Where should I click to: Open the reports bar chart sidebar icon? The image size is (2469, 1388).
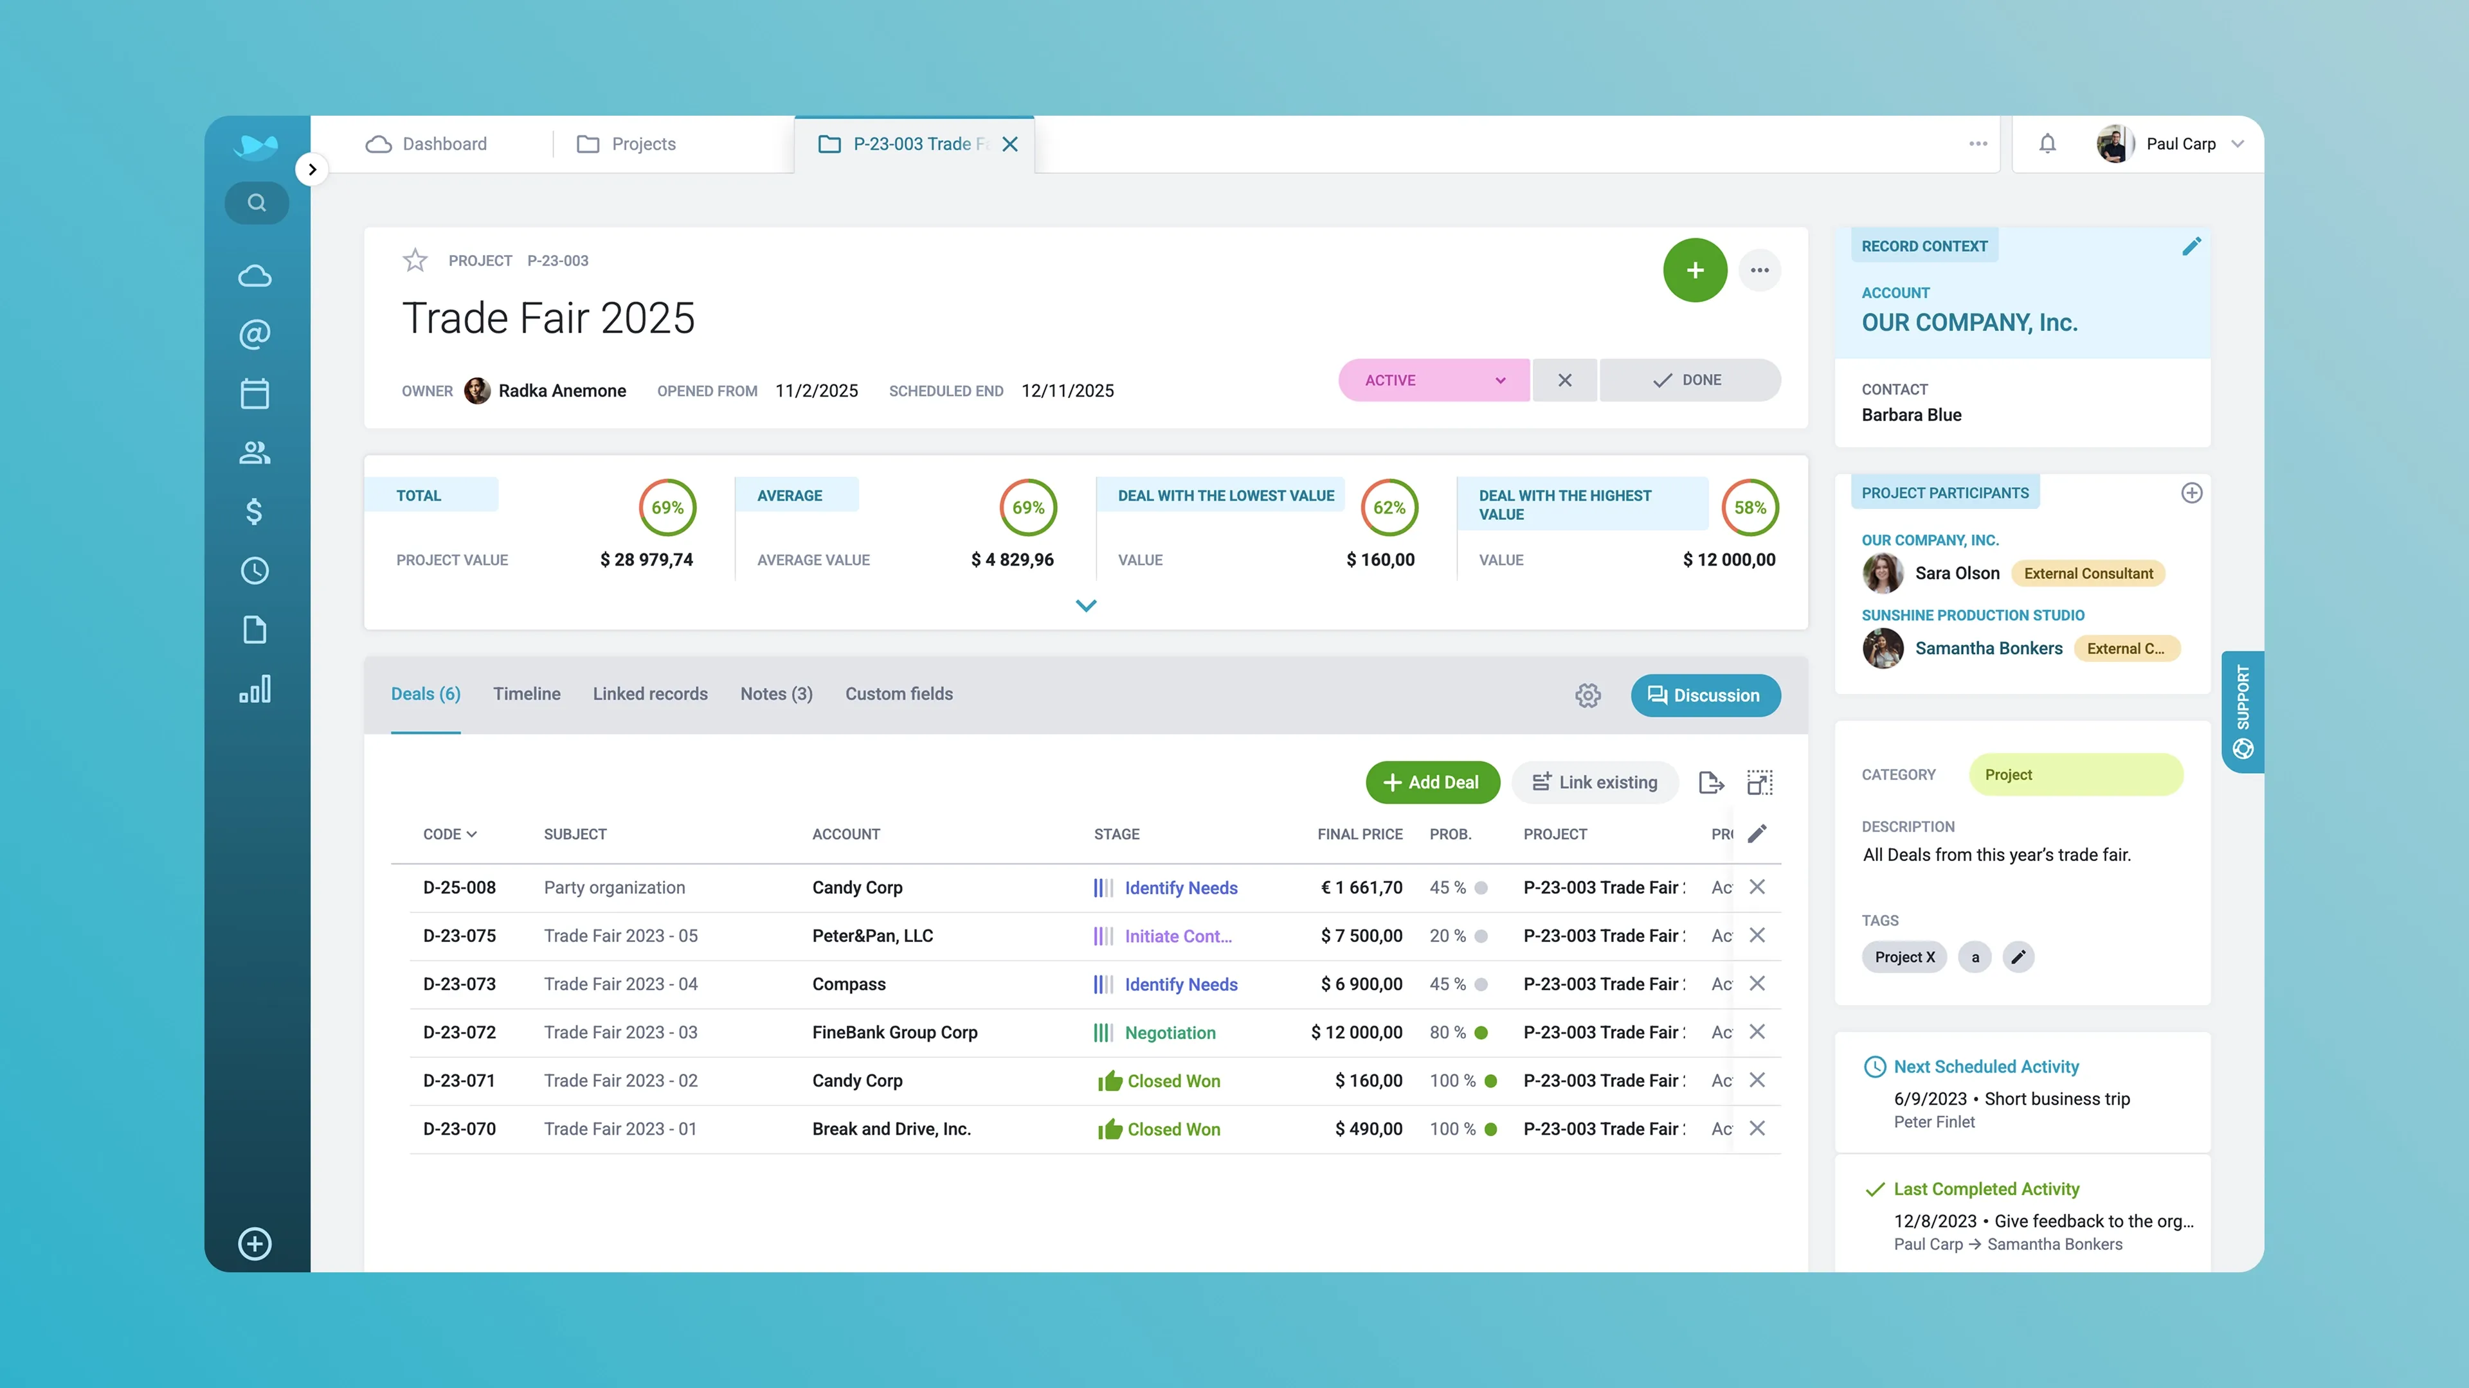tap(255, 689)
